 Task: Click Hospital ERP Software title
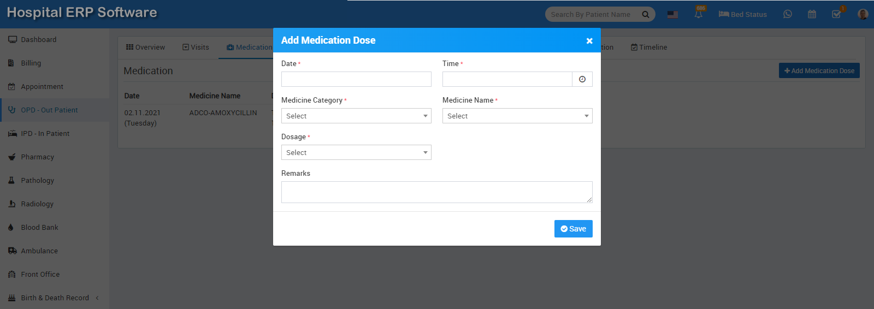coord(82,13)
